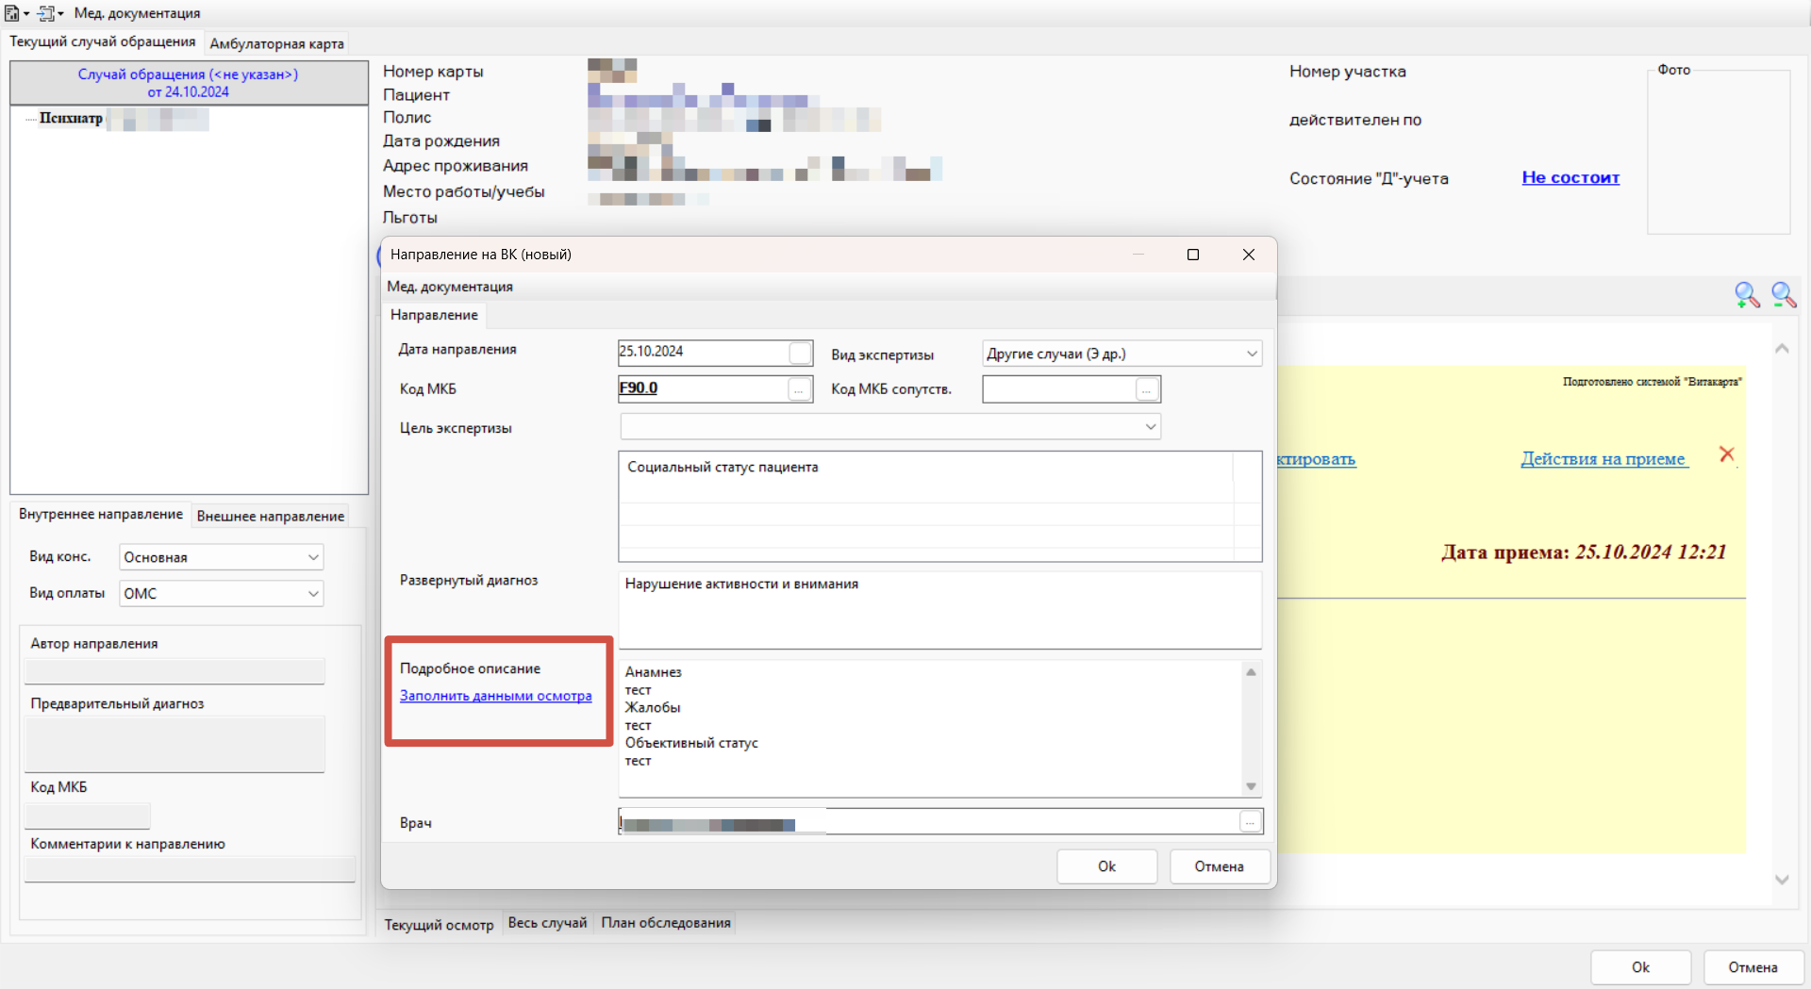Toggle the box in Дата направления field

coord(800,353)
